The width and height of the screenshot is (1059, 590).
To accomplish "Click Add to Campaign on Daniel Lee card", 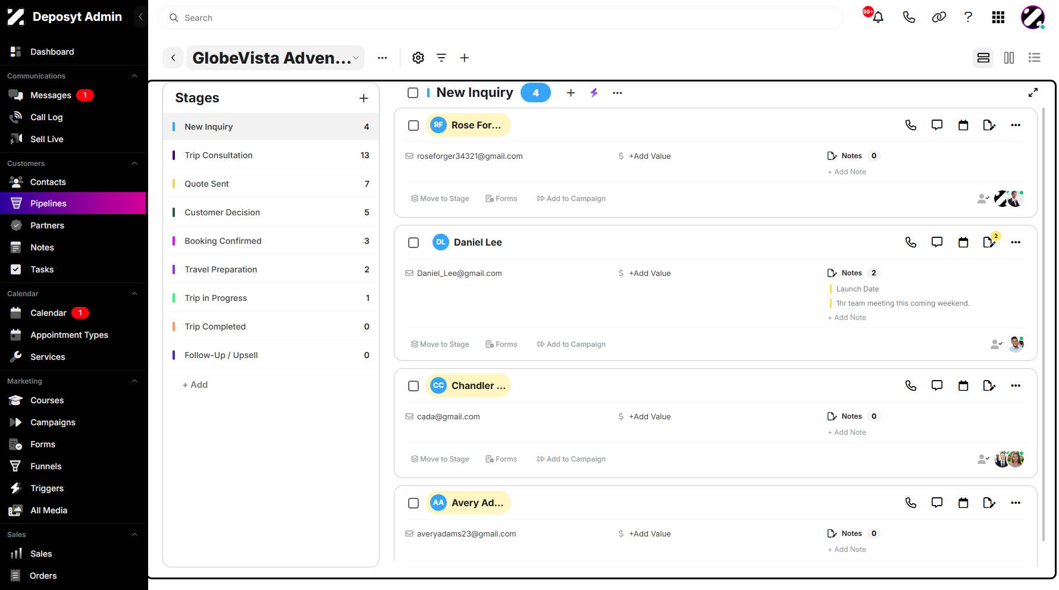I will (x=571, y=344).
